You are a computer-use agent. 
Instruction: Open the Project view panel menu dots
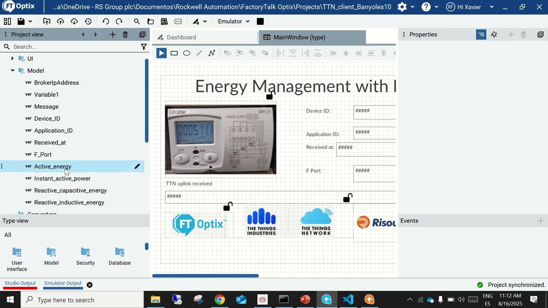[5, 34]
